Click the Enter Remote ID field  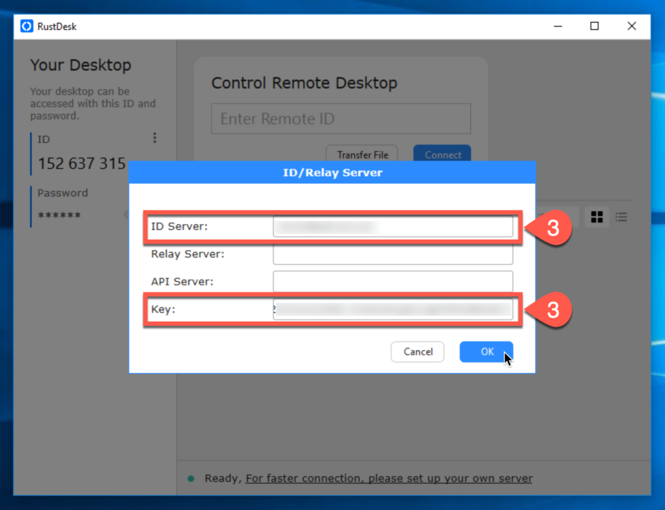pos(341,118)
